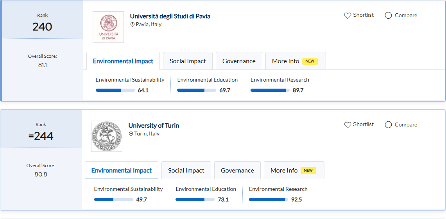The width and height of the screenshot is (446, 219).
Task: Select Environmental Impact tab for Pavia
Action: (123, 61)
